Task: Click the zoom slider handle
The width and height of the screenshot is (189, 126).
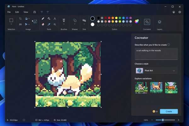Action: 163,120
